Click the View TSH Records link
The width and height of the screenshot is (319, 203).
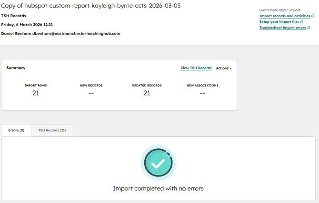[196, 68]
